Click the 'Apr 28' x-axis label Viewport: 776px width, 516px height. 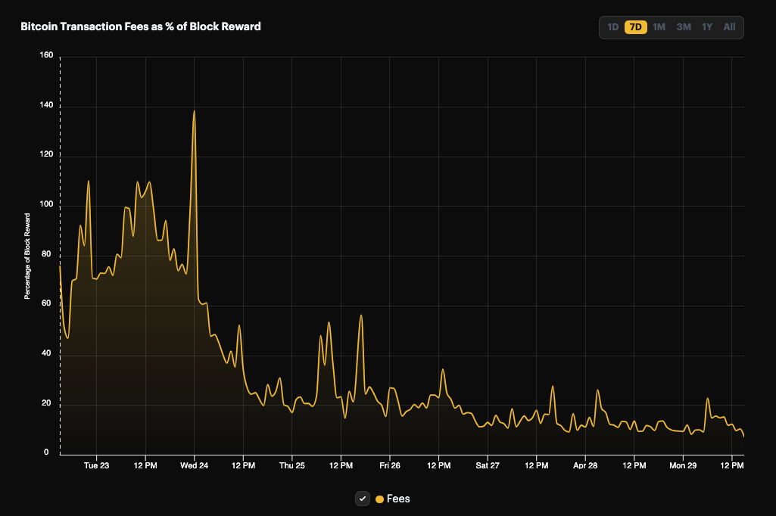pyautogui.click(x=585, y=465)
